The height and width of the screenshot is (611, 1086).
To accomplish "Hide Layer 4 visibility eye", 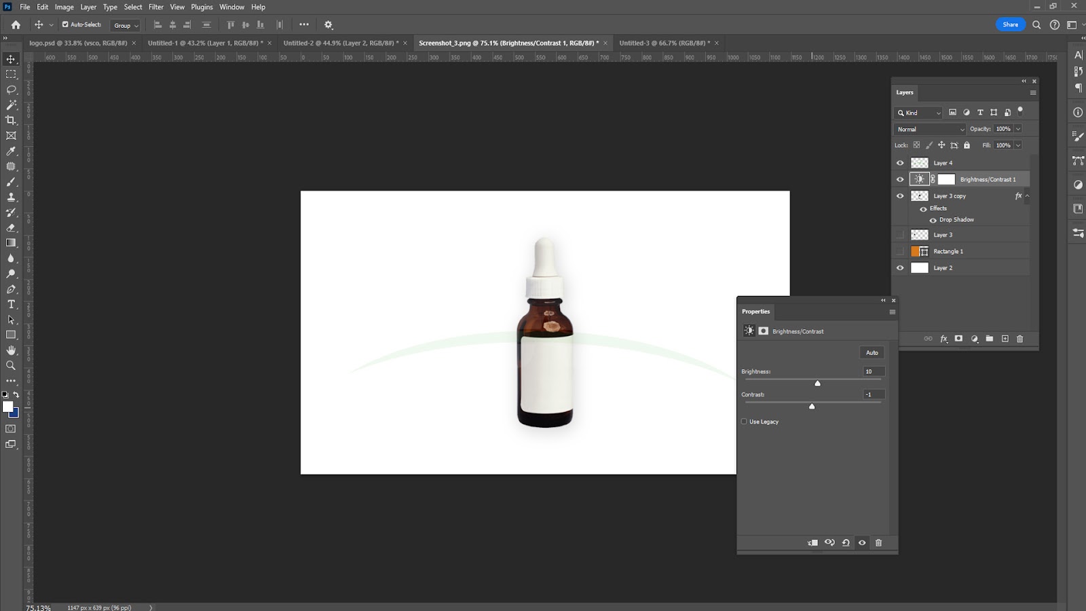I will click(x=900, y=163).
